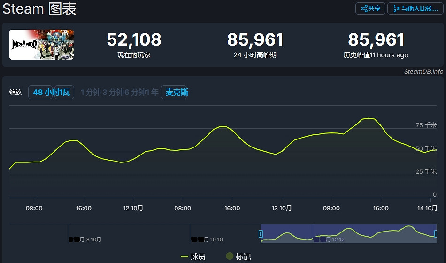This screenshot has width=446, height=263.
Task: Open the 与他人比较 compare option
Action: coord(415,8)
